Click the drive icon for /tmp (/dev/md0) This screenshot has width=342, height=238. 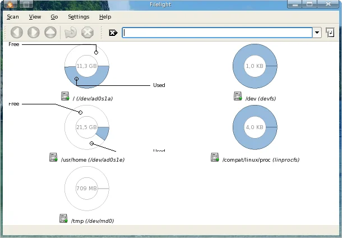[x=64, y=218]
